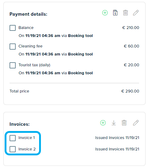Select Issued Invoices date for Invoice 1
The height and width of the screenshot is (168, 148).
point(117,138)
